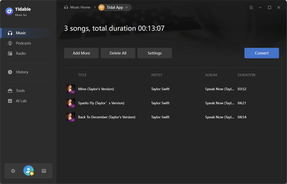Click duration 04:21
This screenshot has width=287, height=184.
pyautogui.click(x=242, y=103)
